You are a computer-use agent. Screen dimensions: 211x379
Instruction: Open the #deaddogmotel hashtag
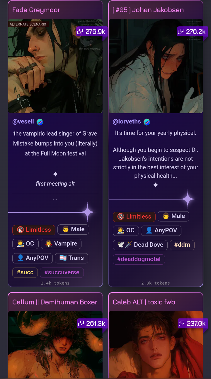click(x=139, y=259)
